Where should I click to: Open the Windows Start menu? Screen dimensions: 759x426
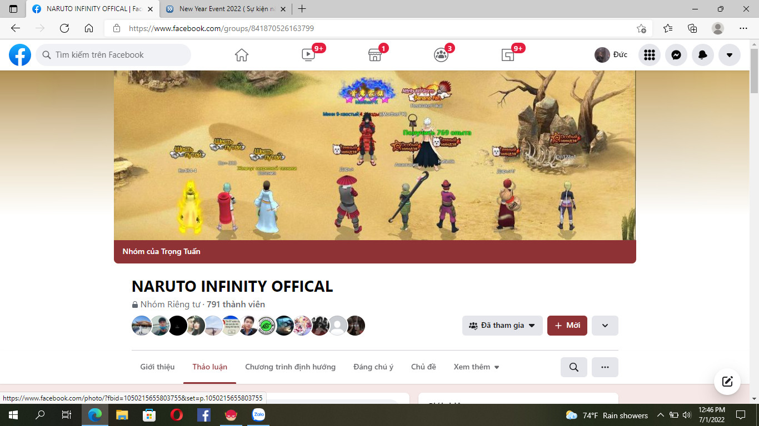[13, 415]
